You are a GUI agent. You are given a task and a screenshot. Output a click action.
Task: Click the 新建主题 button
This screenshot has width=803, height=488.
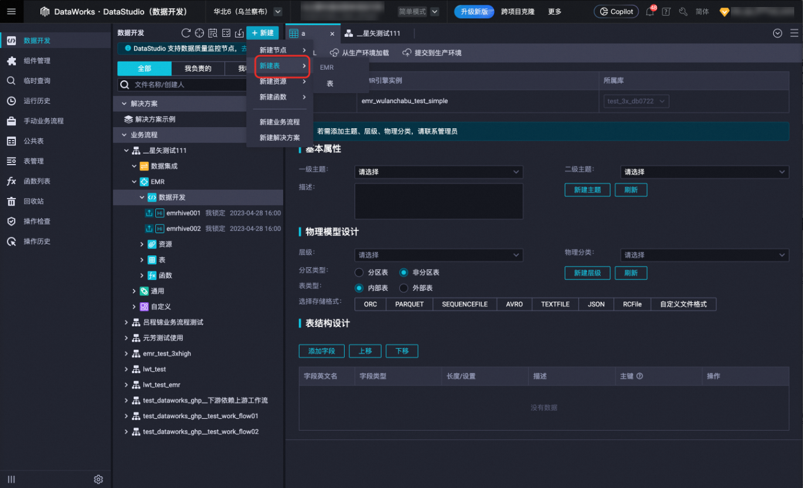pyautogui.click(x=587, y=190)
